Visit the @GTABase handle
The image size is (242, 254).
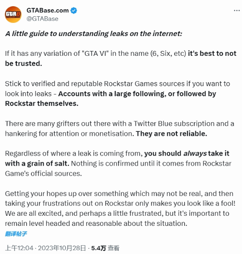pyautogui.click(x=42, y=19)
